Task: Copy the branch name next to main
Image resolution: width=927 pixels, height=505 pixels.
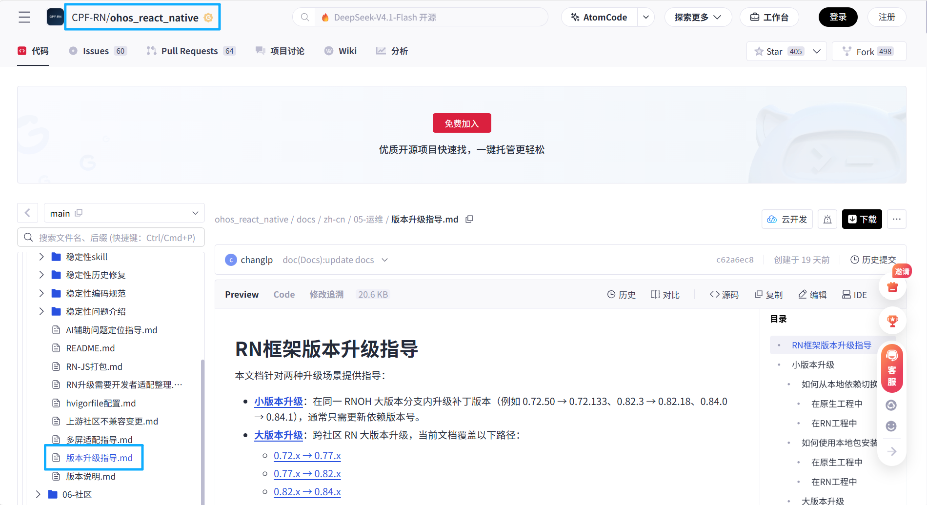Action: [79, 213]
